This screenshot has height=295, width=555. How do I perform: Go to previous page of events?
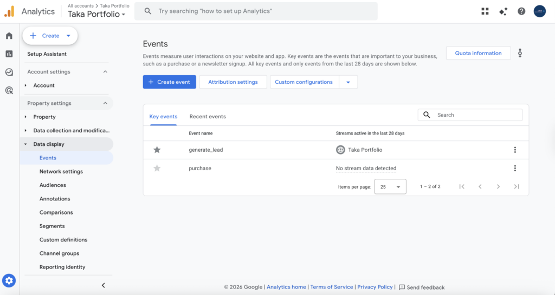click(x=480, y=186)
